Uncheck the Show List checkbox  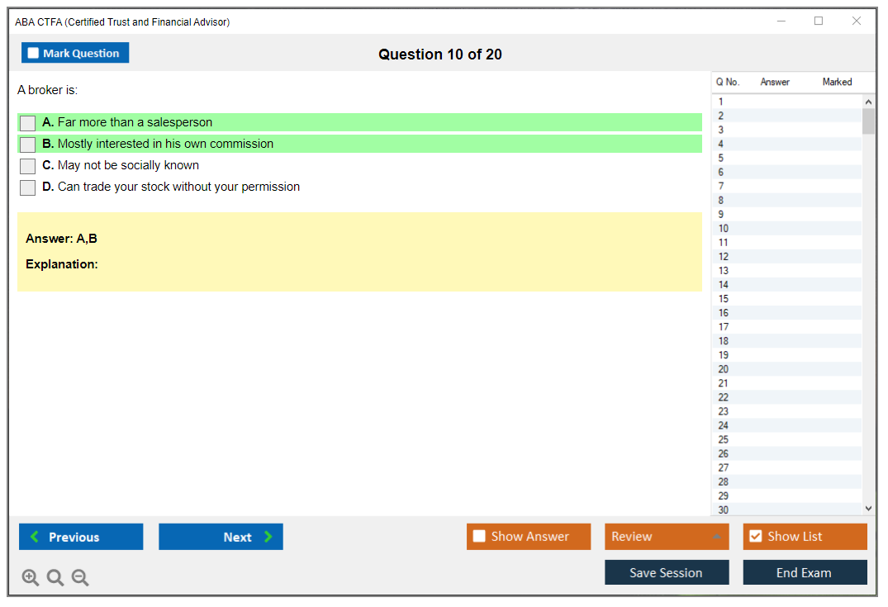[755, 537]
